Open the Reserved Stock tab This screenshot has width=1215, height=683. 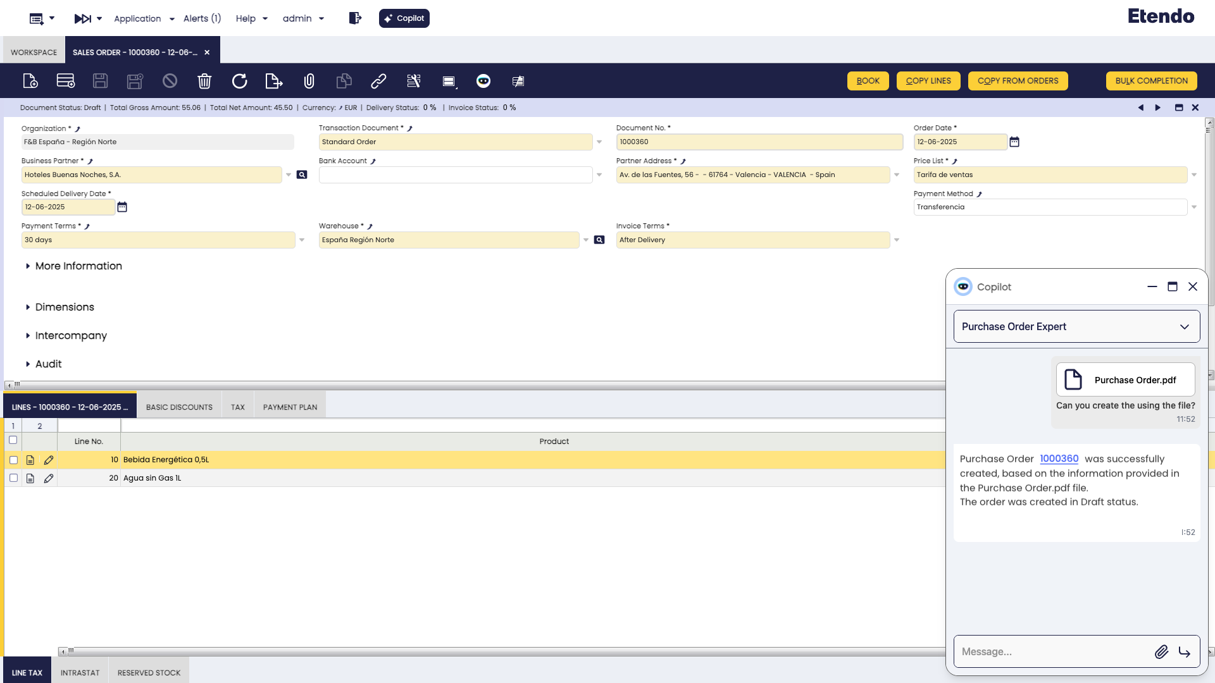click(149, 673)
